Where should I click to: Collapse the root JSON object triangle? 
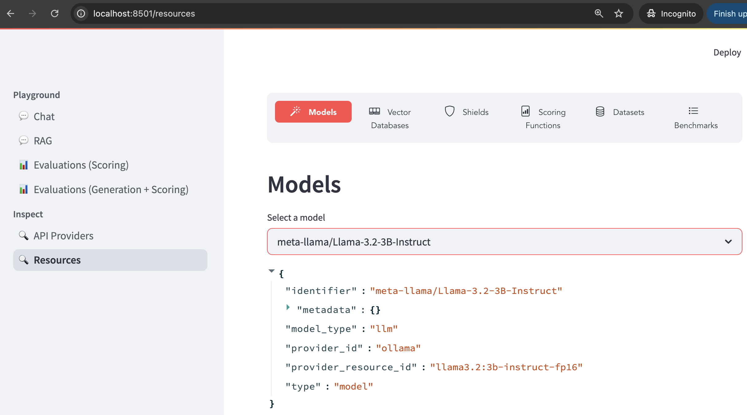(x=271, y=271)
